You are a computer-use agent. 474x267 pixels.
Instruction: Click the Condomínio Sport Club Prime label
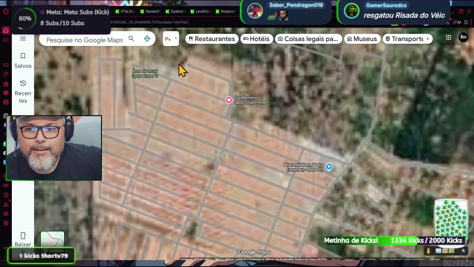250,100
